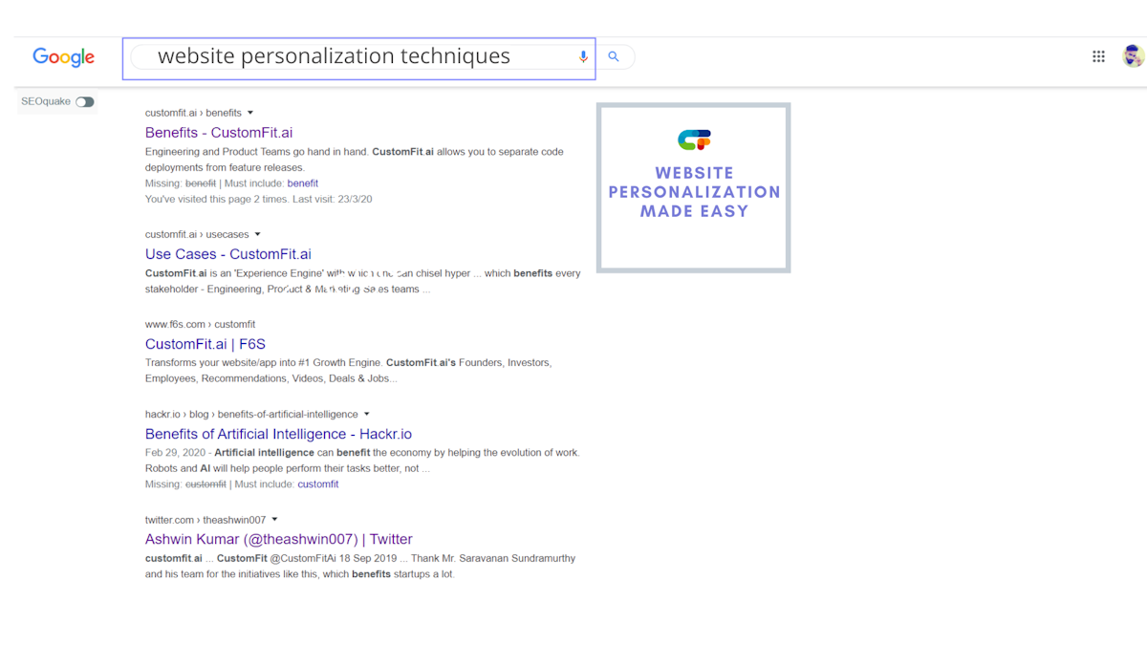This screenshot has height=645, width=1147.
Task: Open Benefits of Artificial Intelligence - Hackr.io
Action: (x=278, y=435)
